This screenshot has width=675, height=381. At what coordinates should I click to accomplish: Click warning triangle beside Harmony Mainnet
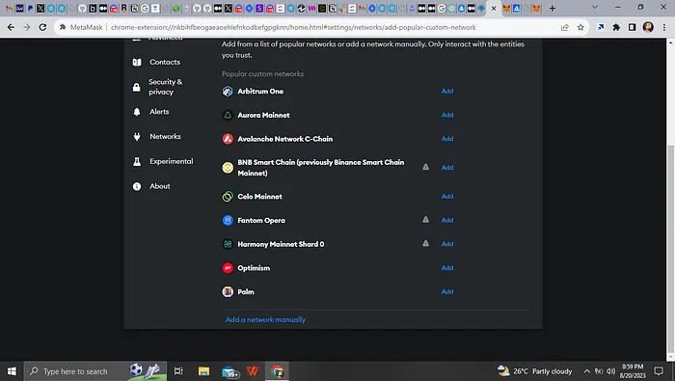pyautogui.click(x=425, y=243)
